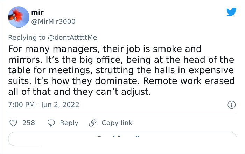Click the Twitter bird logo
245x154 pixels.
click(231, 12)
